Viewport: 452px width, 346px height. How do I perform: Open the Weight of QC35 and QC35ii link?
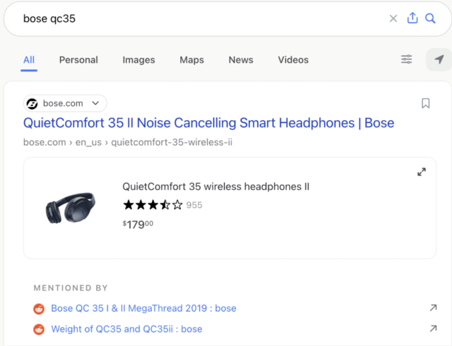coord(127,329)
